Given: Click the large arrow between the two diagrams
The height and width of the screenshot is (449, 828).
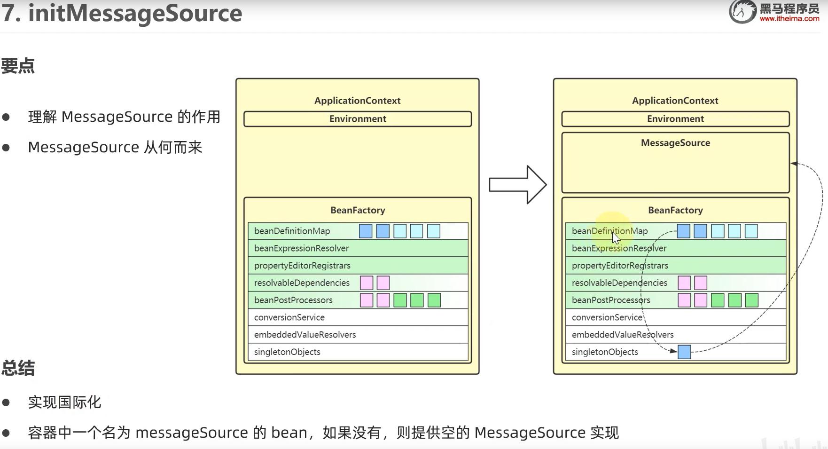Looking at the screenshot, I should click(517, 185).
